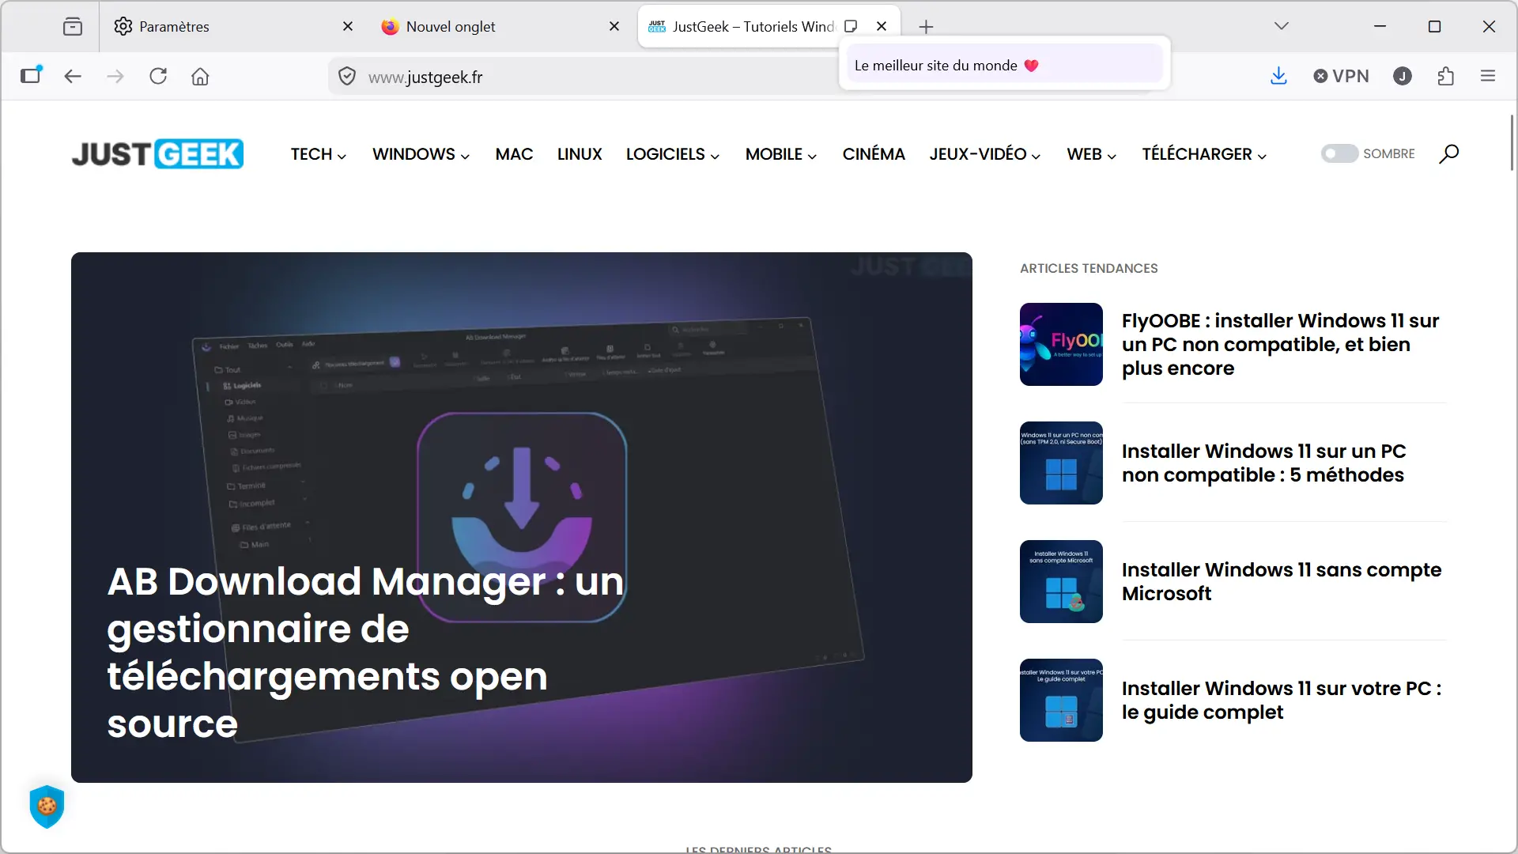Image resolution: width=1518 pixels, height=854 pixels.
Task: Expand the MOBILE menu
Action: (x=781, y=154)
